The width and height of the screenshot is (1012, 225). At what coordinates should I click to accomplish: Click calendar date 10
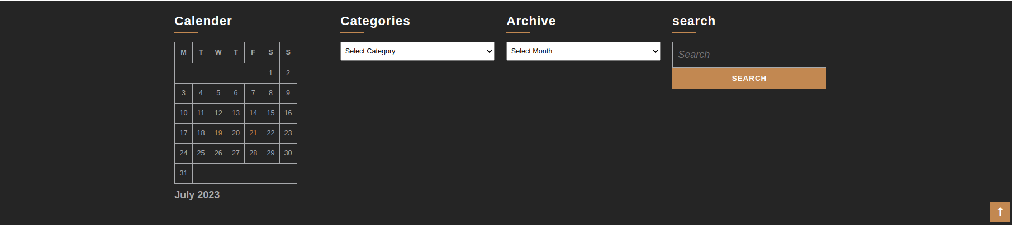pyautogui.click(x=183, y=113)
